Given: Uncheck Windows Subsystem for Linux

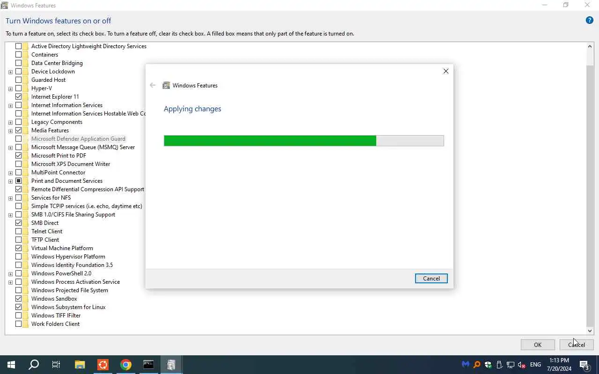Looking at the screenshot, I should tap(19, 307).
